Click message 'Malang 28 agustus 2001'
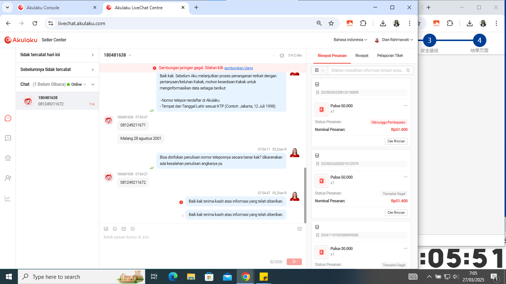 pyautogui.click(x=141, y=139)
